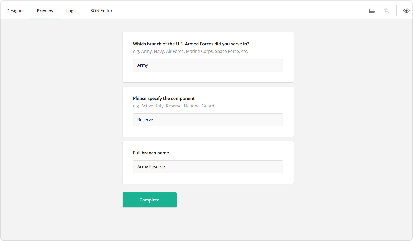
Task: Select the Preview tab
Action: pos(45,11)
